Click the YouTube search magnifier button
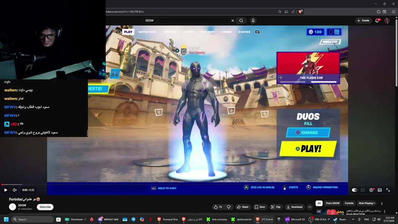The height and width of the screenshot is (224, 398). 241,21
